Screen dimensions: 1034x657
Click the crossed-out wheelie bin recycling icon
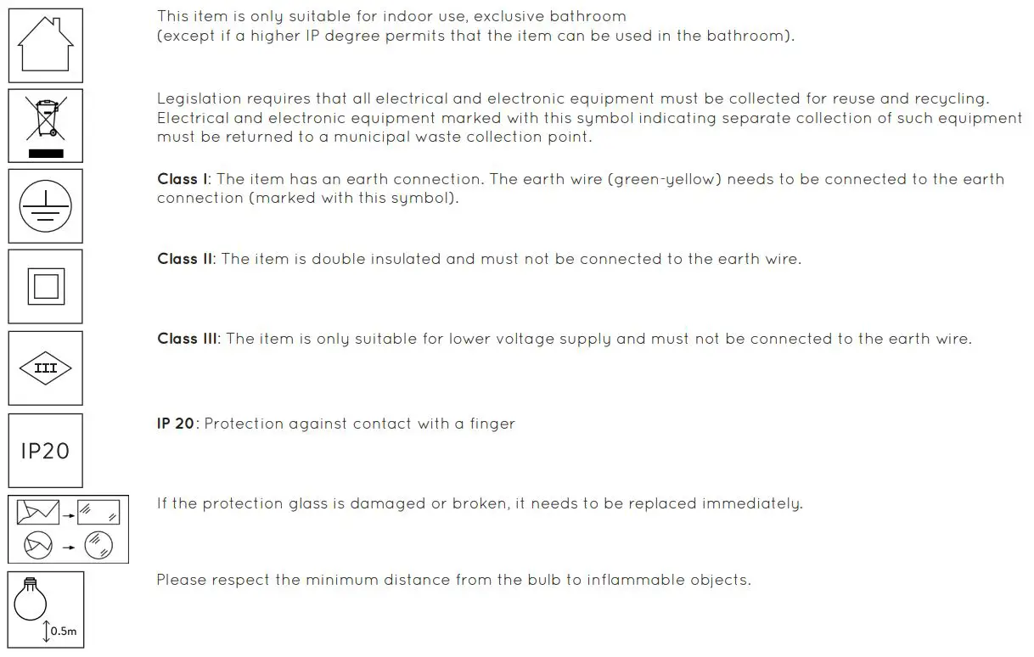[x=46, y=125]
